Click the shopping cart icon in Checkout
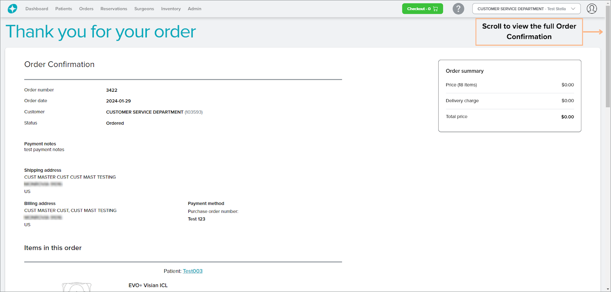 click(x=436, y=9)
